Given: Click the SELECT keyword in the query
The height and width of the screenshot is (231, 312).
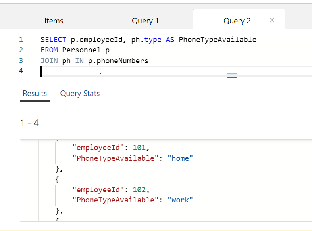Looking at the screenshot, I should 53,40.
